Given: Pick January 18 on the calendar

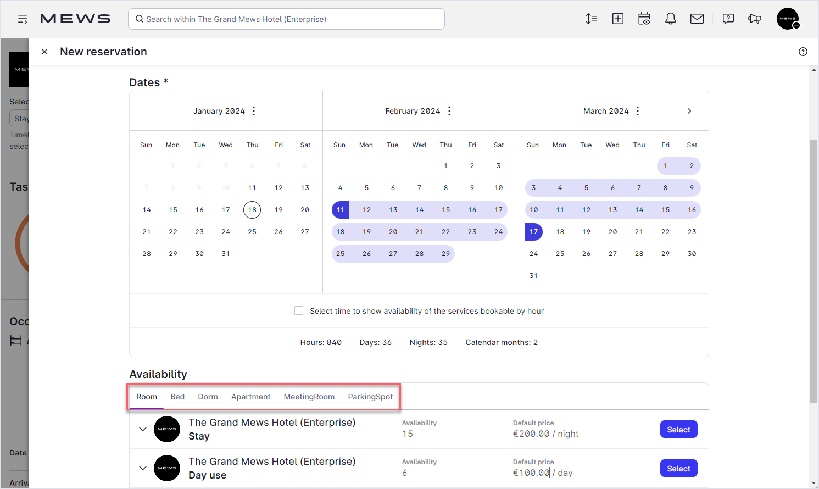Looking at the screenshot, I should click(x=252, y=210).
